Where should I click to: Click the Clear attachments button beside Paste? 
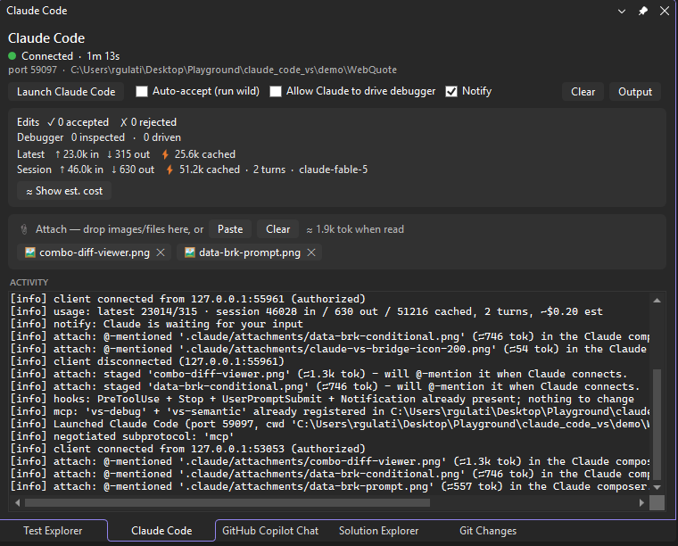point(277,229)
